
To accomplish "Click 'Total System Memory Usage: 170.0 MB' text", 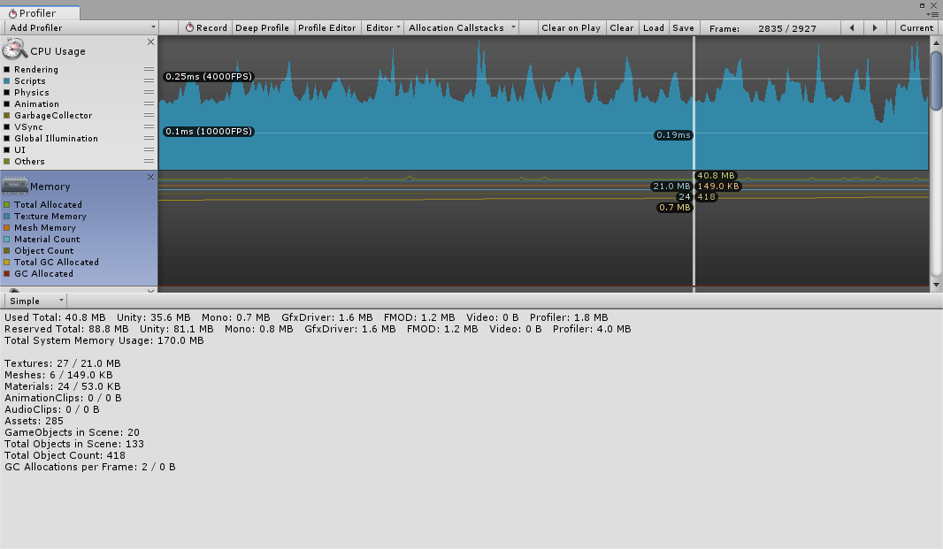I will [104, 340].
